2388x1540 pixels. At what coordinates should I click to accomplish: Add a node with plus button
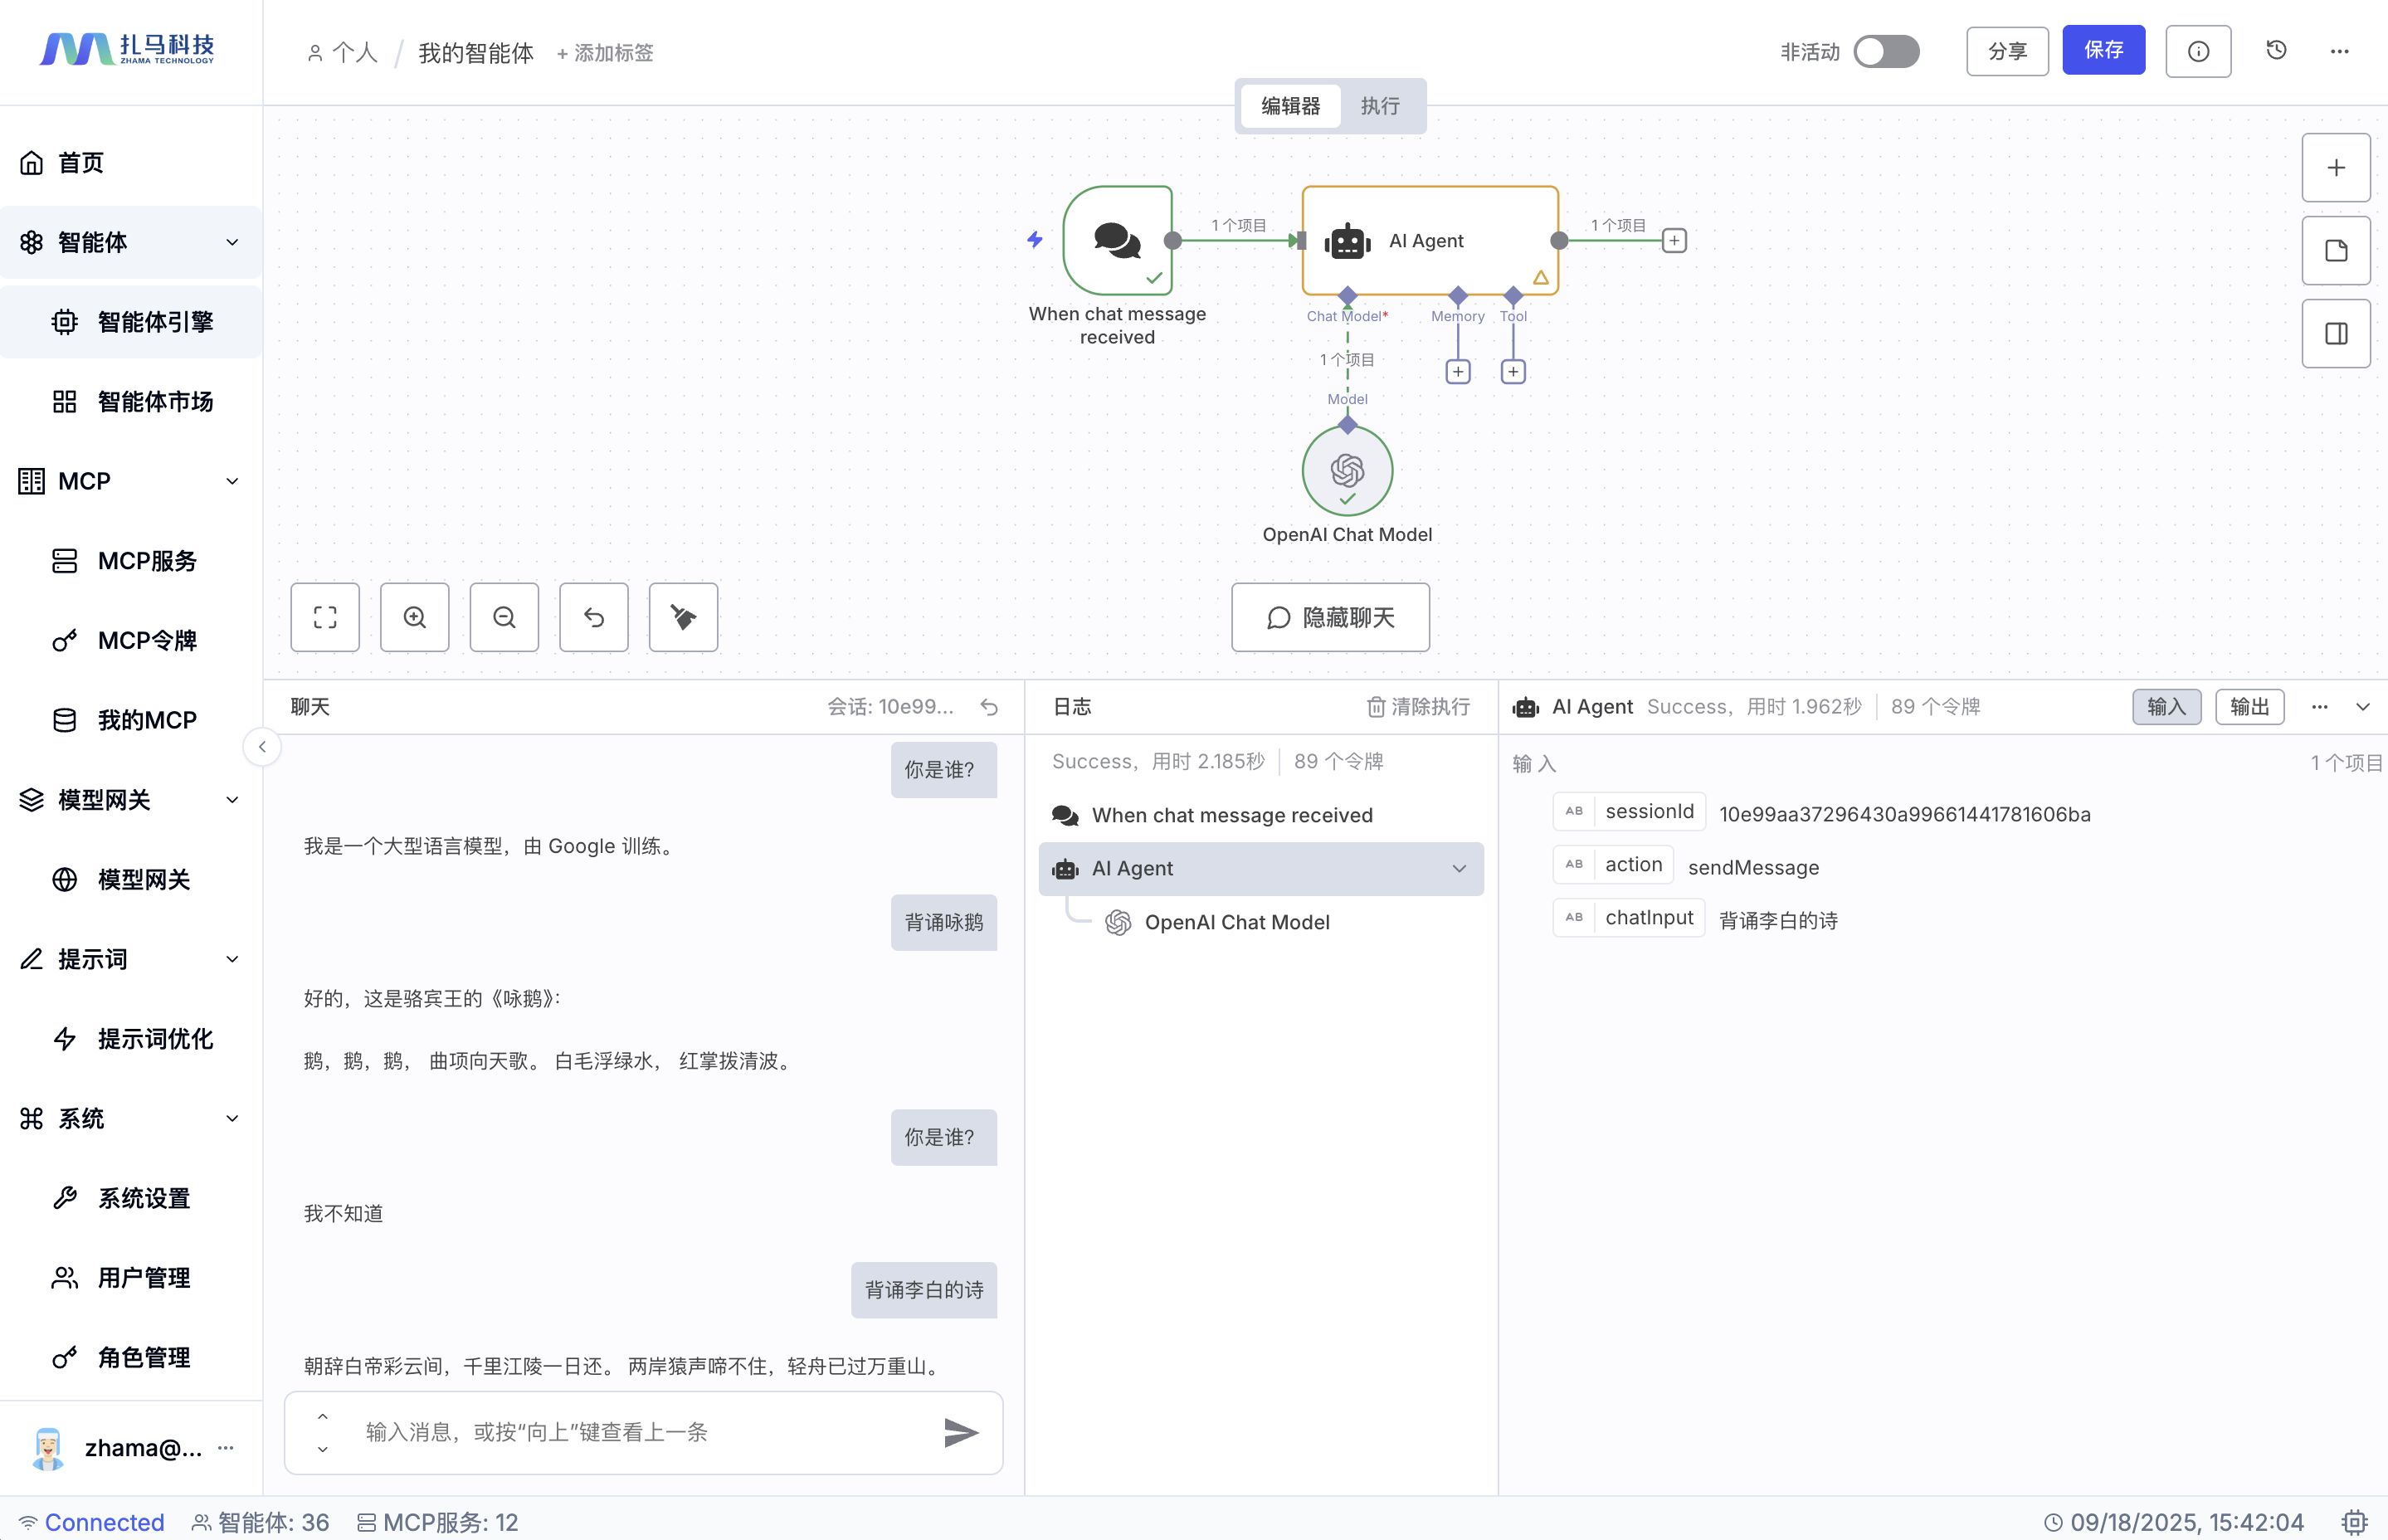click(2335, 168)
